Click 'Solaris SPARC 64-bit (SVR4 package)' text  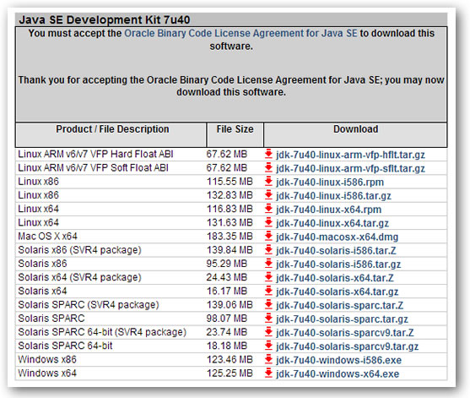[x=102, y=332]
